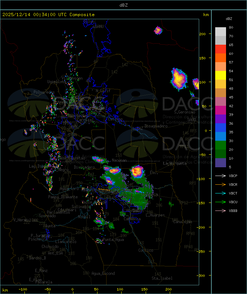Select the light blue 30-35 dBZ swatch
This screenshot has width=247, height=294.
click(x=220, y=136)
